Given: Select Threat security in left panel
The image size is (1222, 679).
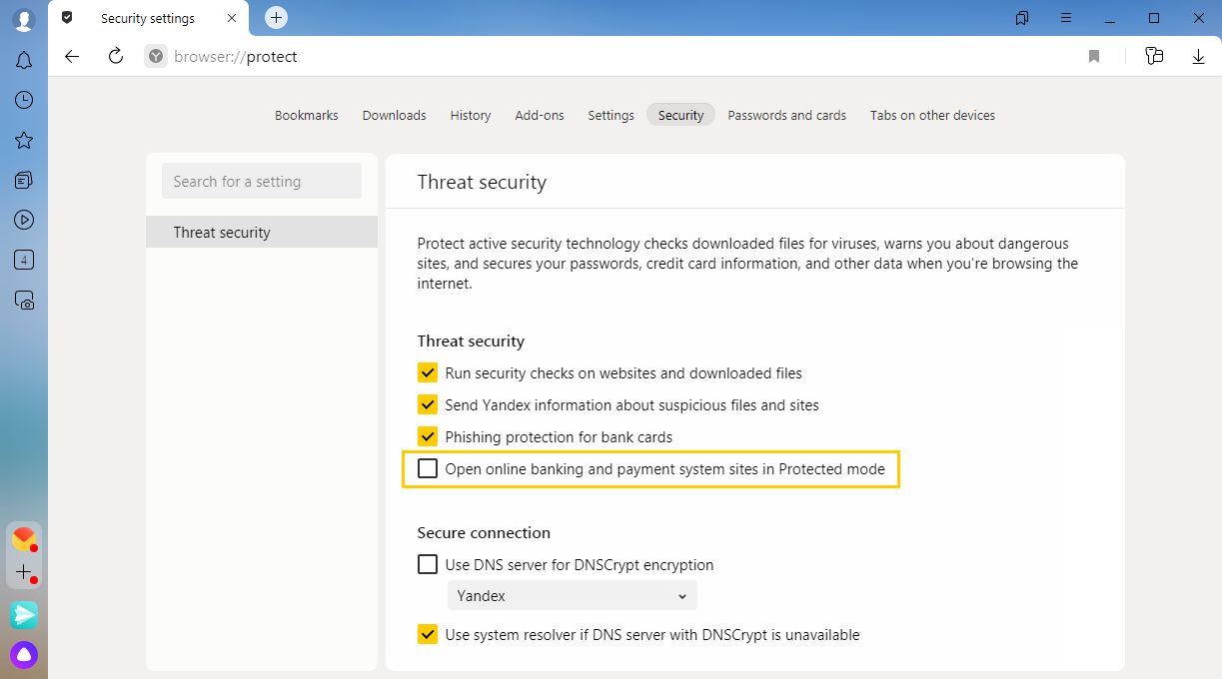Looking at the screenshot, I should tap(262, 233).
